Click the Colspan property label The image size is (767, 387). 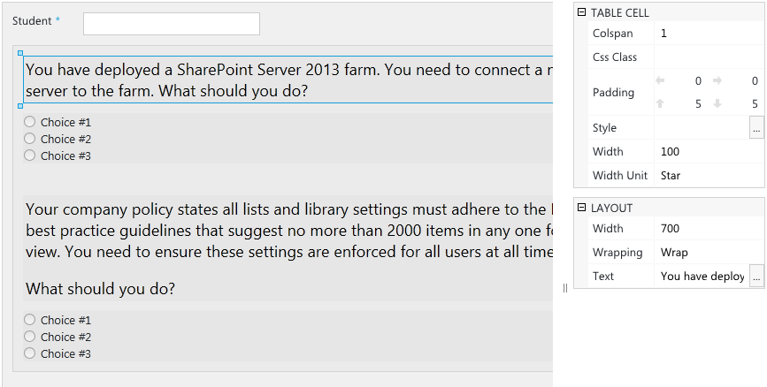[x=612, y=34]
